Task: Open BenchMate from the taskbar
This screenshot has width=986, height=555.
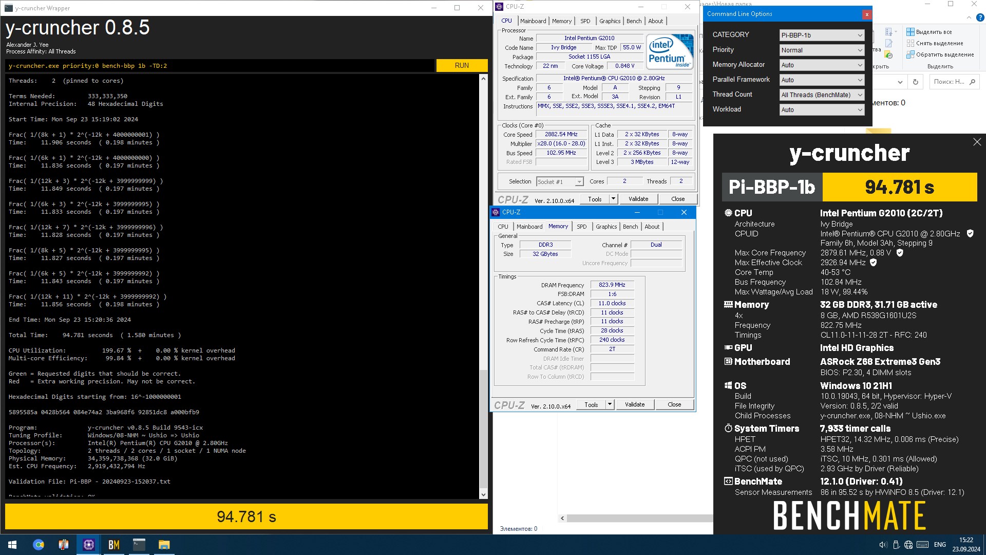Action: click(x=113, y=545)
